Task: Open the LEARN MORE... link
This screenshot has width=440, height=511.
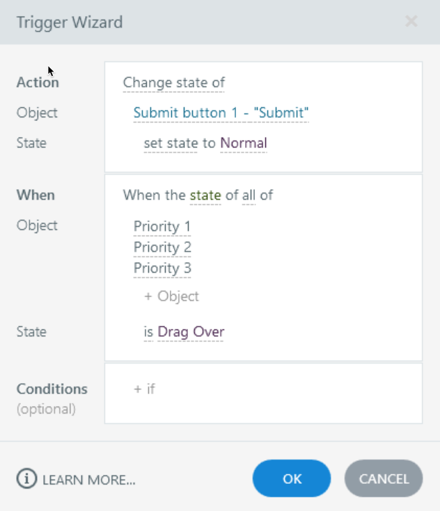Action: (x=88, y=480)
